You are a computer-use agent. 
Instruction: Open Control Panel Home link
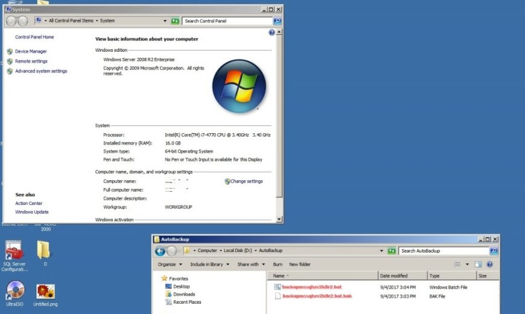pyautogui.click(x=34, y=37)
